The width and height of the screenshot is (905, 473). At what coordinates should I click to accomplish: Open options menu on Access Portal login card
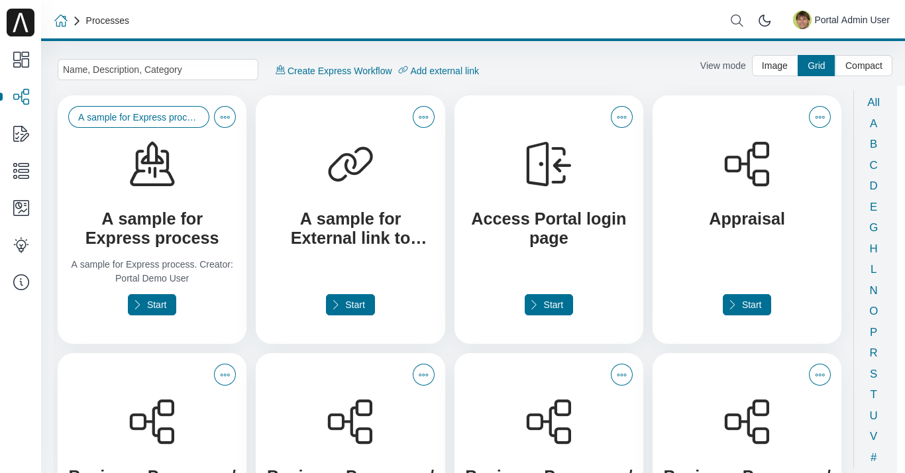(621, 117)
